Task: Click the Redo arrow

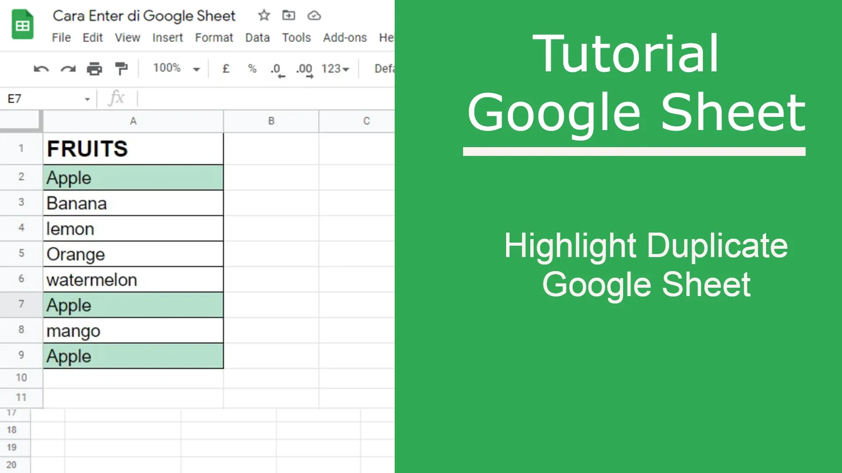Action: [68, 69]
